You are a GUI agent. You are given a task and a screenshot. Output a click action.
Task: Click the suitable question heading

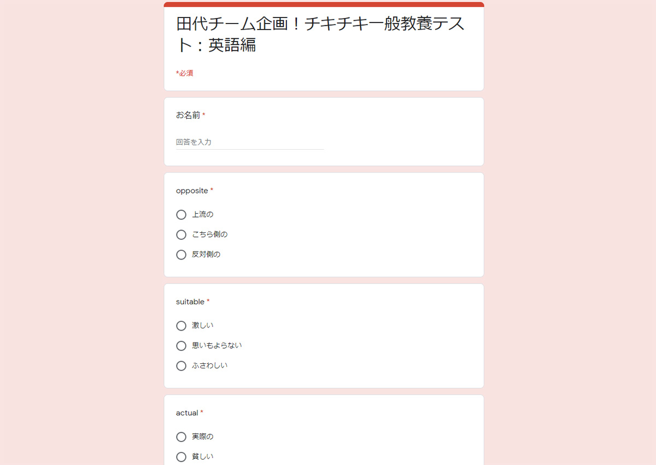190,302
